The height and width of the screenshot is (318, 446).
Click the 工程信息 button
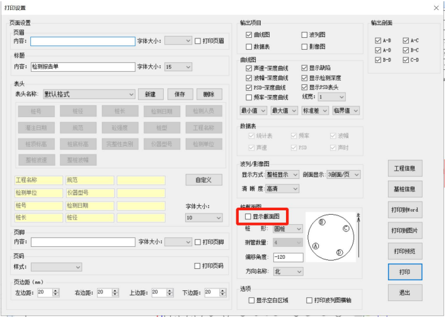(x=404, y=168)
